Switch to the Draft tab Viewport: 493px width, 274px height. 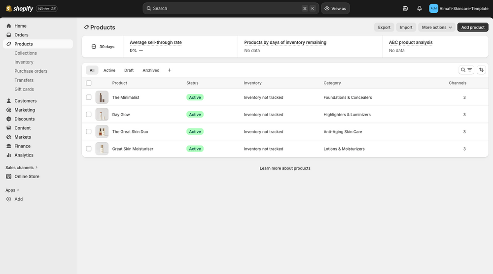129,70
